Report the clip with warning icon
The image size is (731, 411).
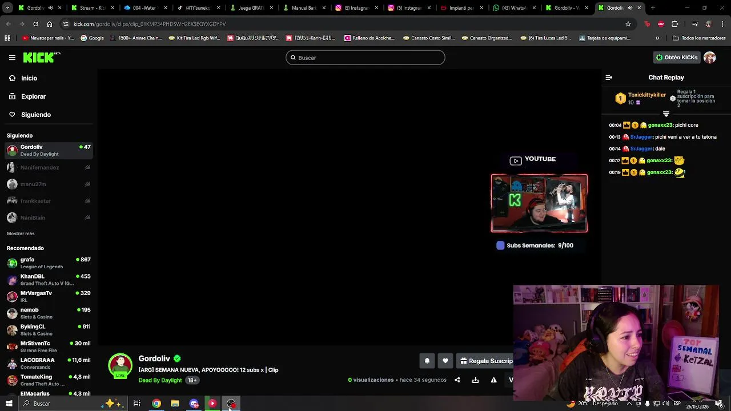(493, 380)
